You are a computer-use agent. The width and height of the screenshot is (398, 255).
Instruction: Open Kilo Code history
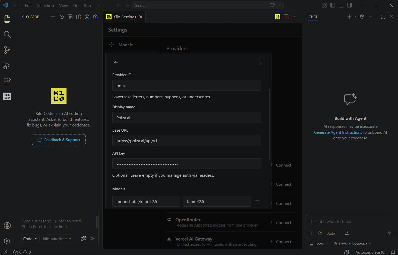pyautogui.click(x=62, y=17)
